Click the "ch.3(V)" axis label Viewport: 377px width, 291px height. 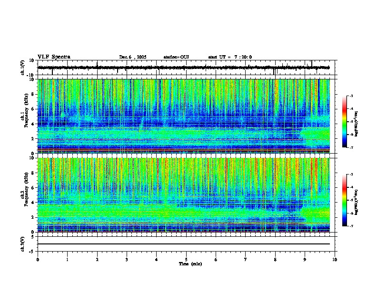pos(23,244)
